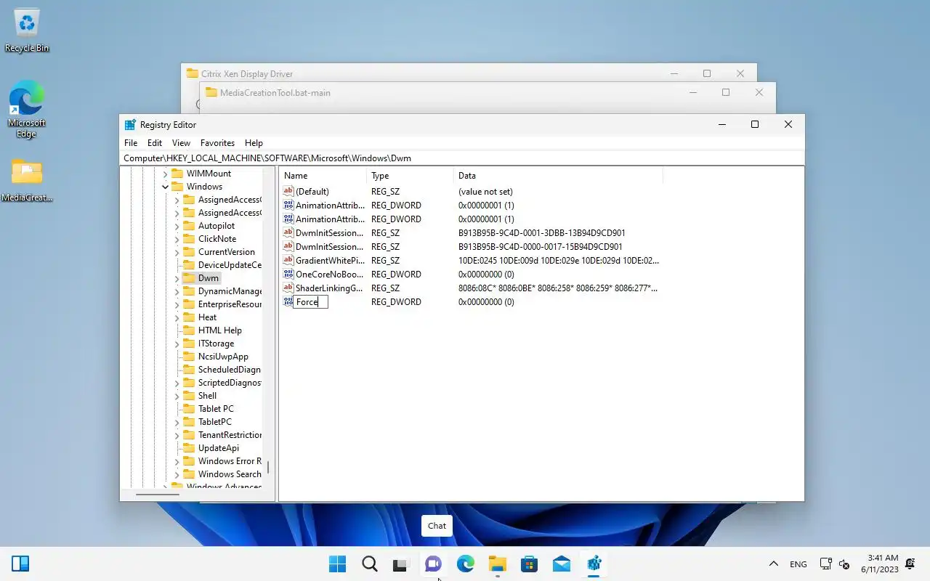Click the tree pane vertical scrollbar thumb
The height and width of the screenshot is (581, 930).
268,467
